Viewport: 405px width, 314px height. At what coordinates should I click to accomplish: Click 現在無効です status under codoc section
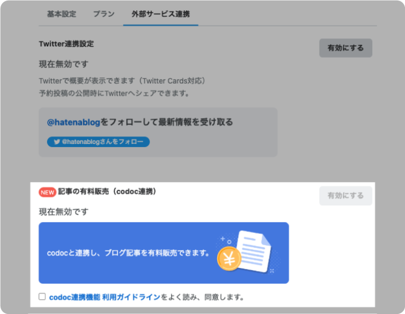click(63, 212)
